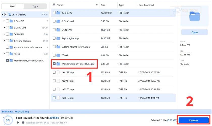Click BICH CHAM folder icon in tree

click(x=11, y=27)
